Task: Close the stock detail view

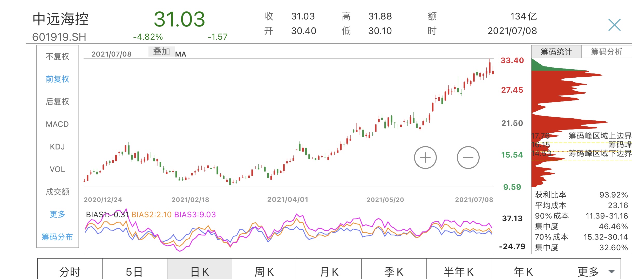Action: click(614, 25)
